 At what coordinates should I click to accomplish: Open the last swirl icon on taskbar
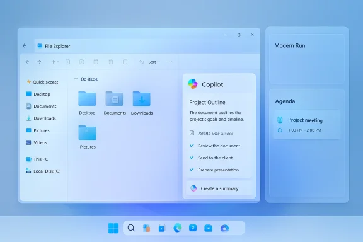pyautogui.click(x=224, y=228)
